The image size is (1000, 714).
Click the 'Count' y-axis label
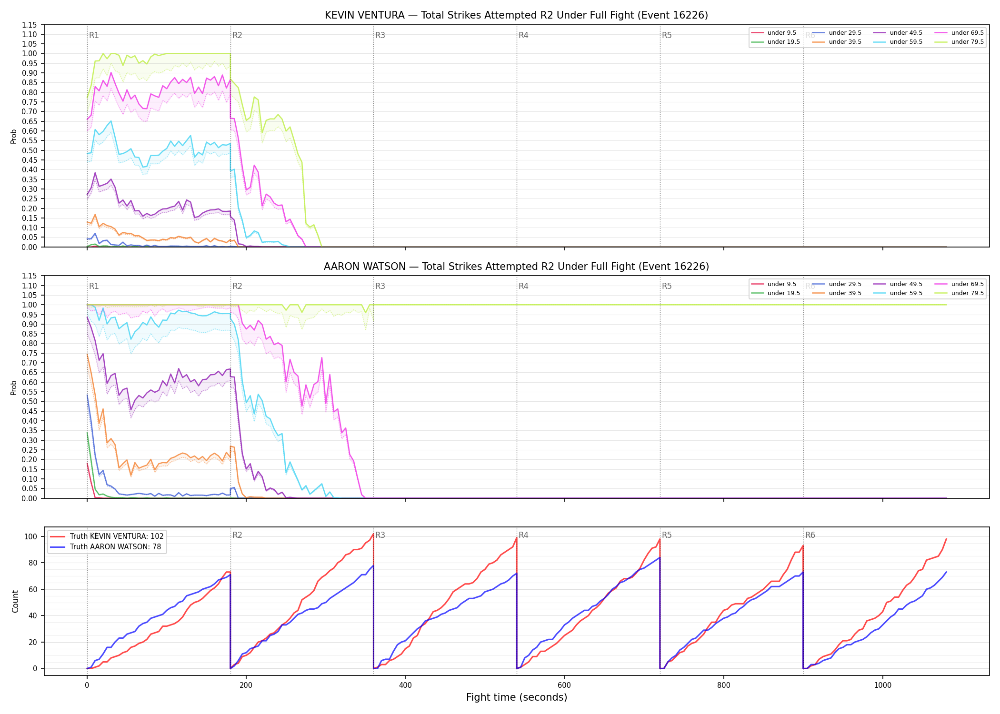click(x=15, y=602)
